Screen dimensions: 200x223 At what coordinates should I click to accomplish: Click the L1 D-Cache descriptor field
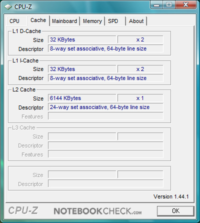click(105, 48)
